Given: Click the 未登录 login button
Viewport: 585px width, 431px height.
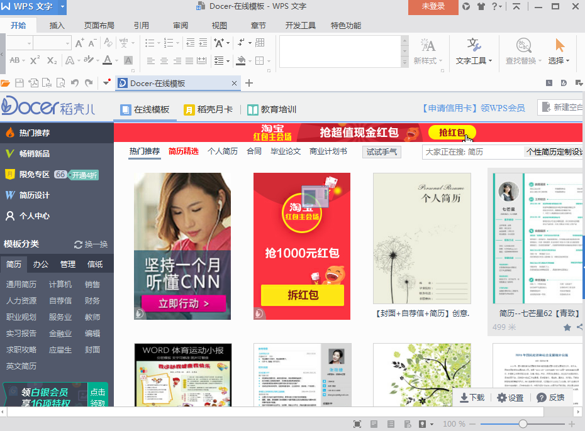Looking at the screenshot, I should 433,7.
